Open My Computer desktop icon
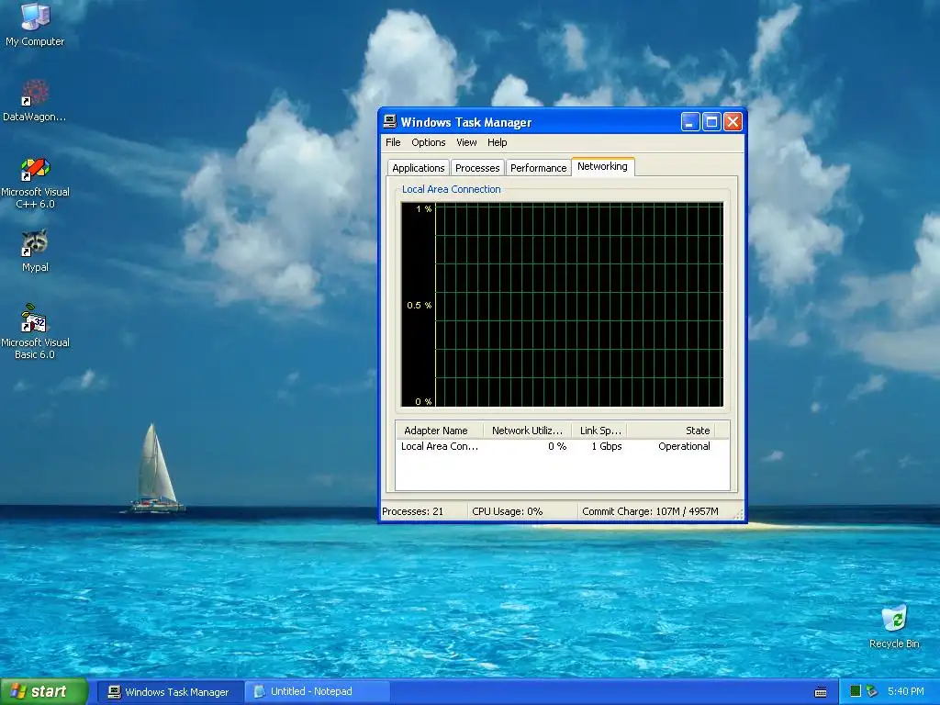The width and height of the screenshot is (940, 705). [x=35, y=24]
